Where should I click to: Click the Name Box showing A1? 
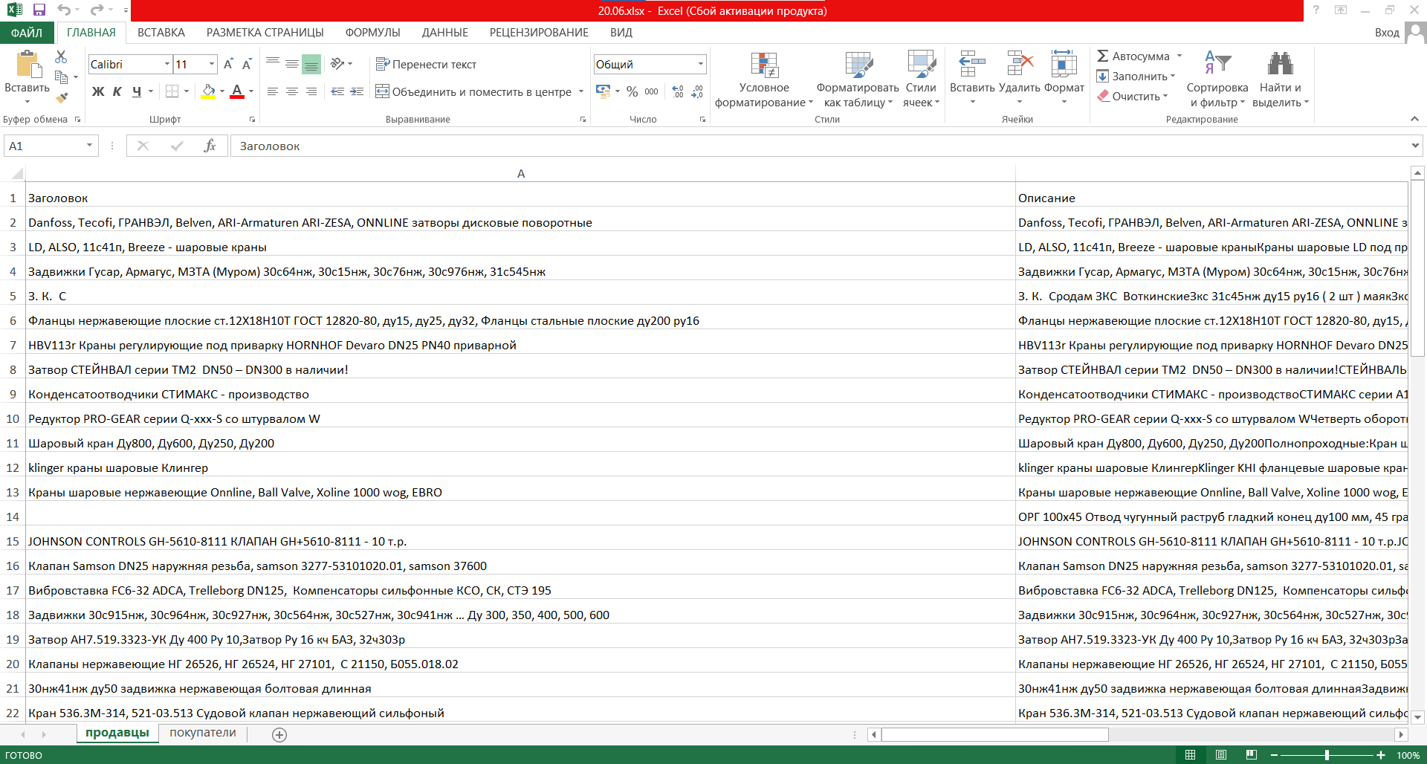[x=51, y=146]
